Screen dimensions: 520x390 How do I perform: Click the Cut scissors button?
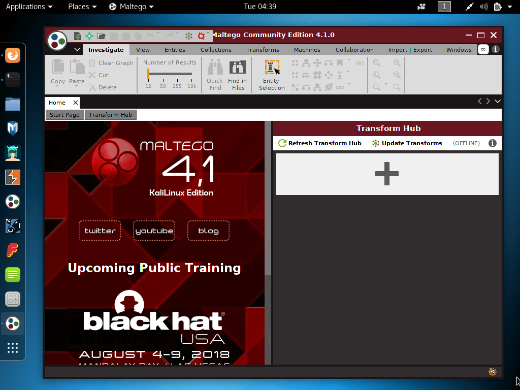pyautogui.click(x=99, y=75)
